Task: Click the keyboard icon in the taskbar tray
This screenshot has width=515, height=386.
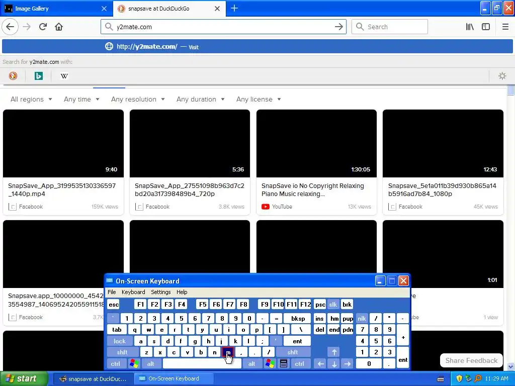Action: click(x=441, y=378)
